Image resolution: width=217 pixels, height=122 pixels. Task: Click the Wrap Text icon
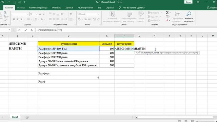[71, 14]
